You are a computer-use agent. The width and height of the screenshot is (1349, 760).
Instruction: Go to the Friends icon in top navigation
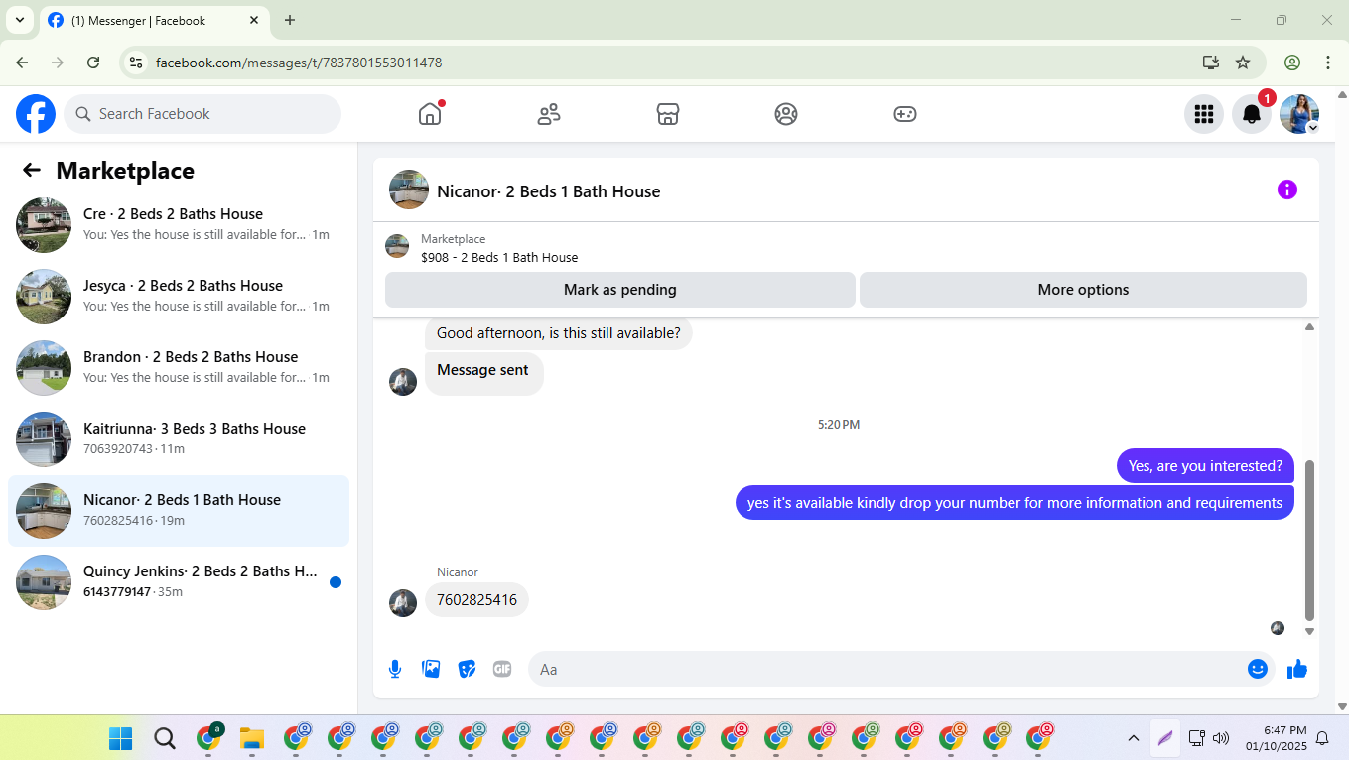549,114
